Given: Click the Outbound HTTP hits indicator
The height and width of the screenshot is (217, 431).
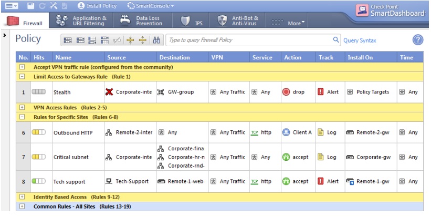Looking at the screenshot, I should point(39,132).
